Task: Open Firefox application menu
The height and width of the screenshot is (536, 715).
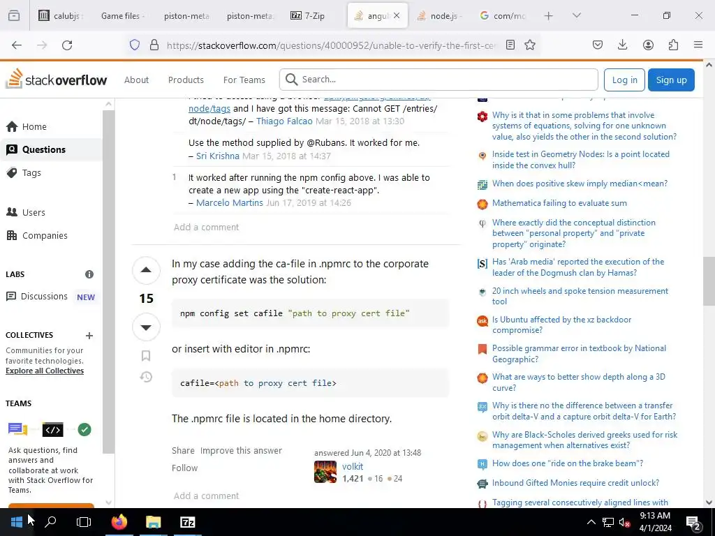Action: pyautogui.click(x=698, y=45)
